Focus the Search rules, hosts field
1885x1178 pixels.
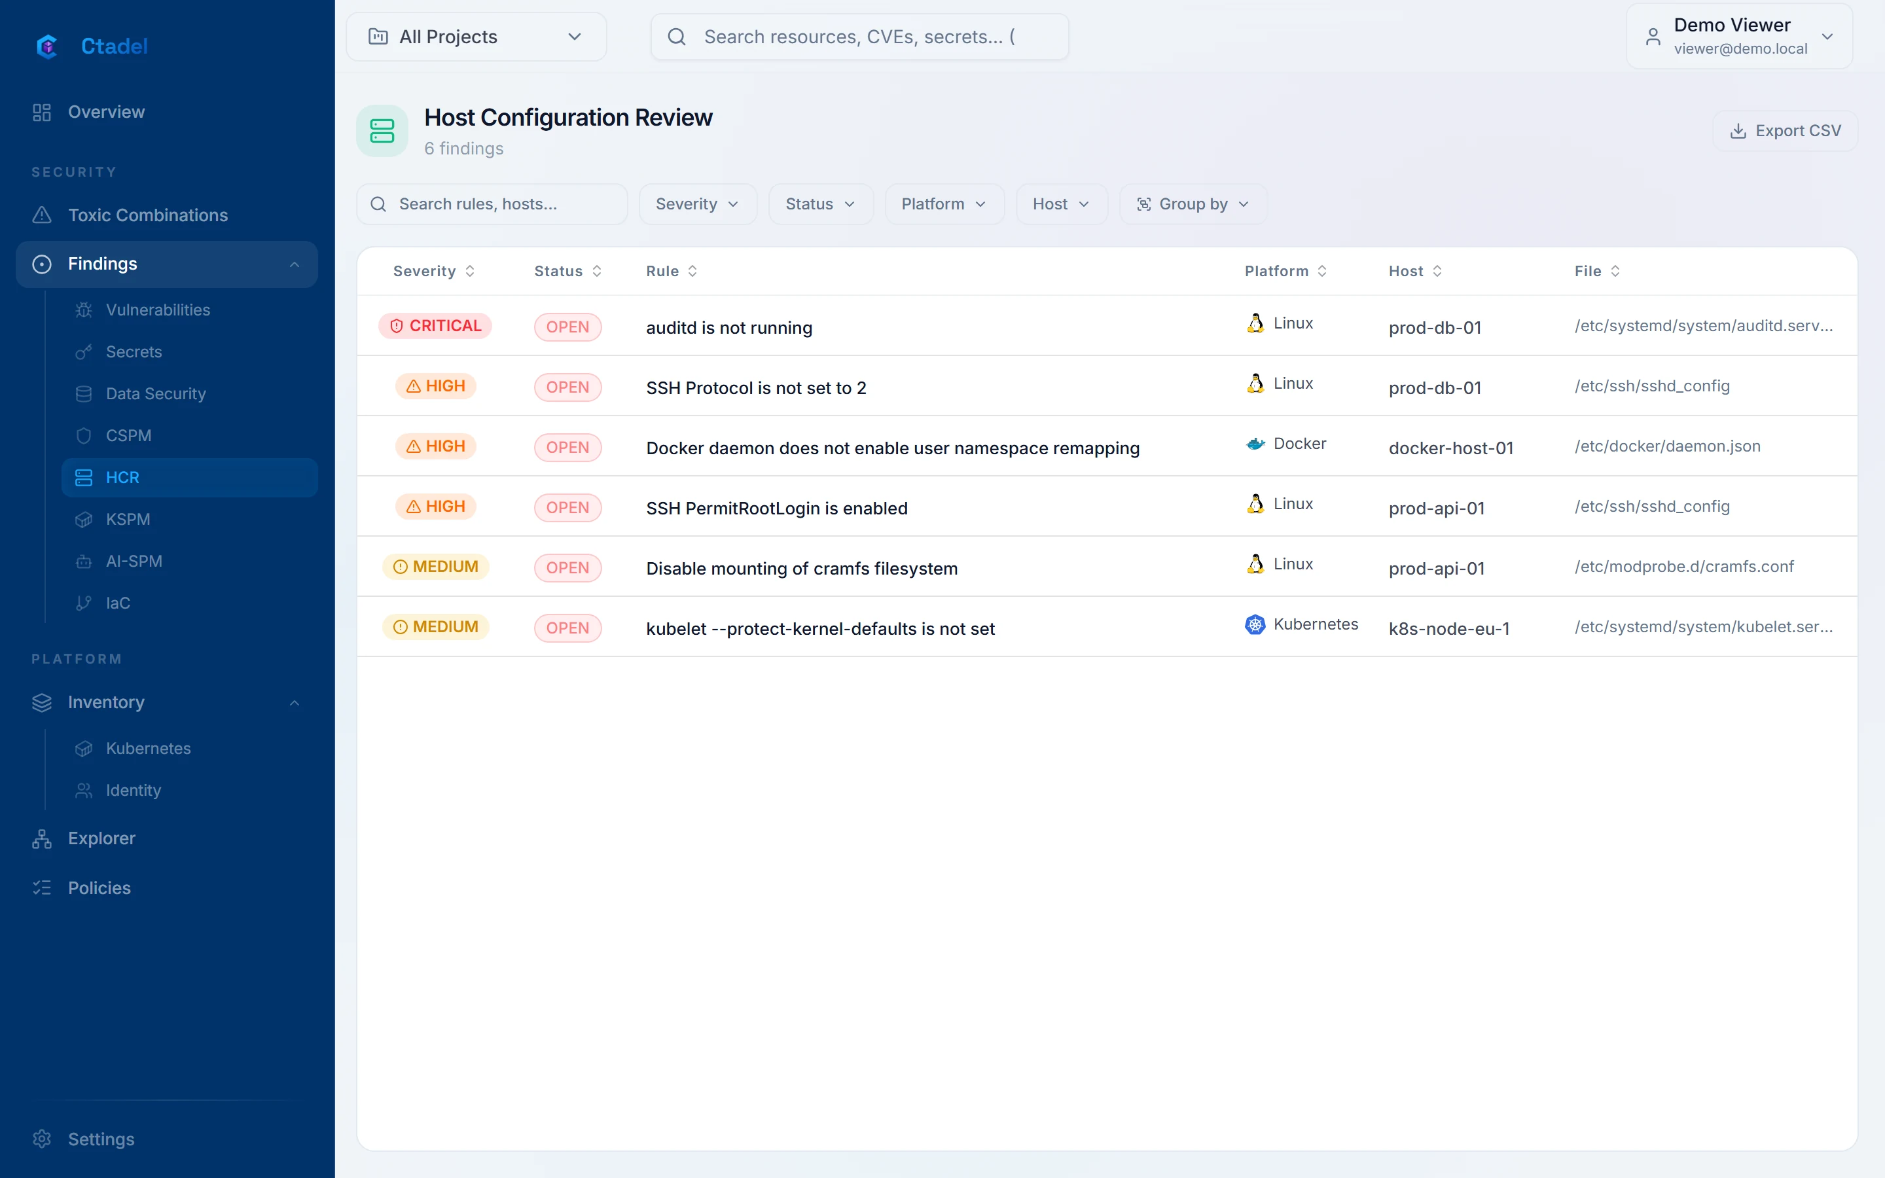[492, 204]
